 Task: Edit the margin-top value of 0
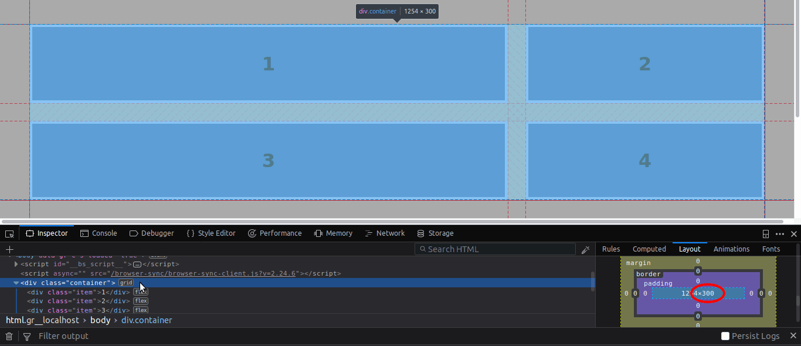698,261
